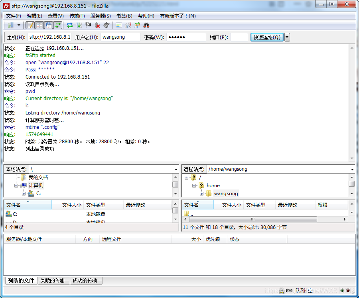This screenshot has width=359, height=298.
Task: Collapse the 计算机 tree node
Action: point(16,186)
